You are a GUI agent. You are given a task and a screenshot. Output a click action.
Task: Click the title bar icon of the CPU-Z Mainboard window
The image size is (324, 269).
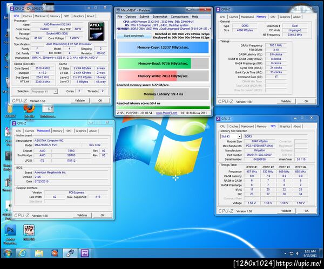click(x=14, y=123)
